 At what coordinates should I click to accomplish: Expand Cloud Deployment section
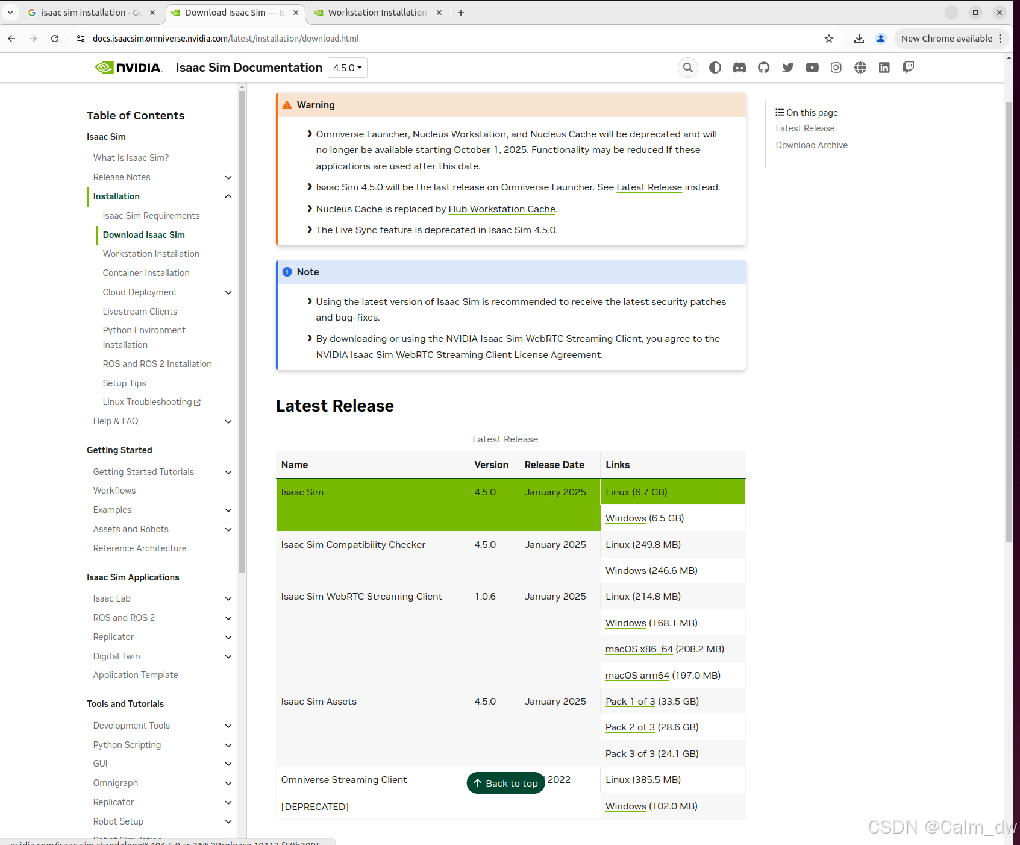point(228,292)
